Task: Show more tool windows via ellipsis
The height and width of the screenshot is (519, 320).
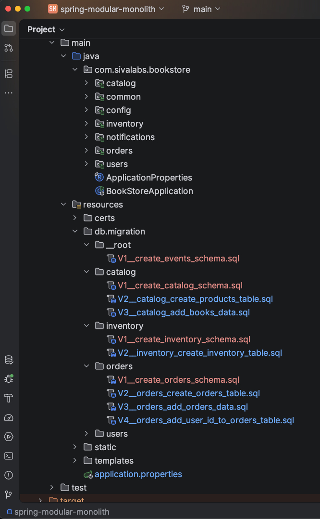Action: (9, 92)
